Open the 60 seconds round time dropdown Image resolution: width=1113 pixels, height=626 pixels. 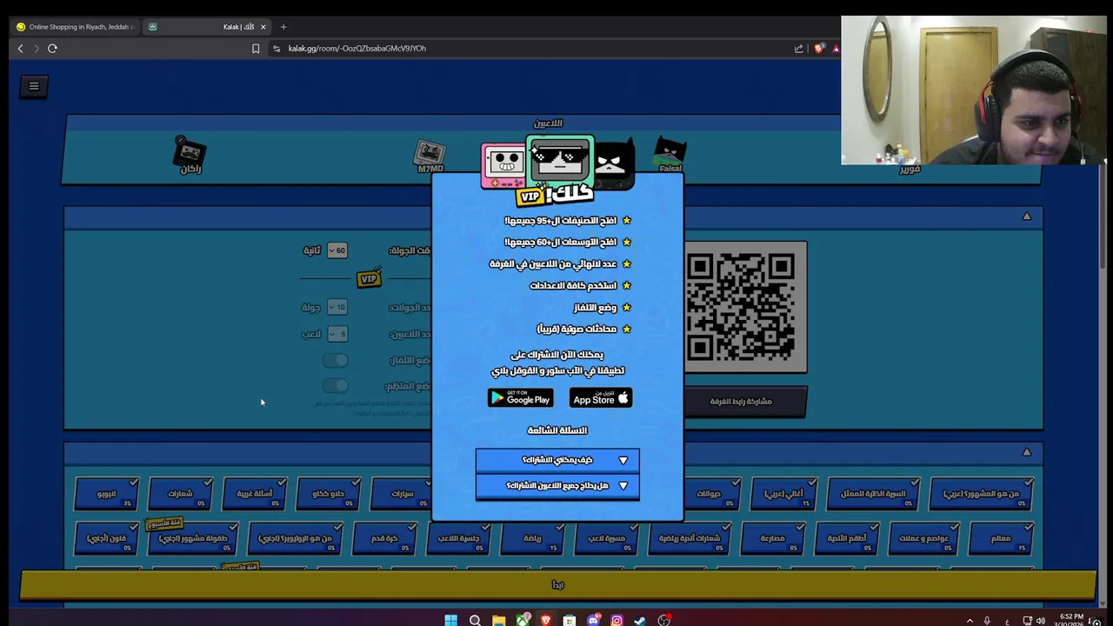pyautogui.click(x=337, y=250)
